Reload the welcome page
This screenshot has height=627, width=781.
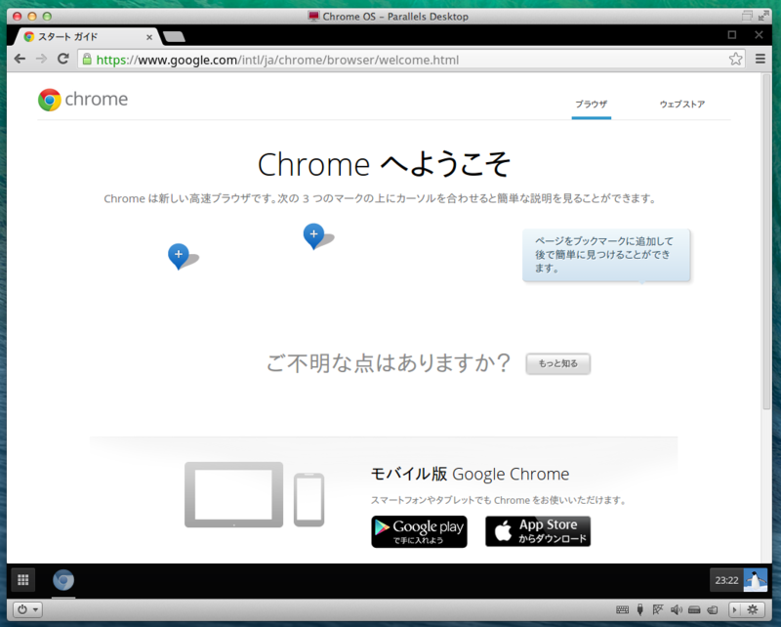pos(62,59)
